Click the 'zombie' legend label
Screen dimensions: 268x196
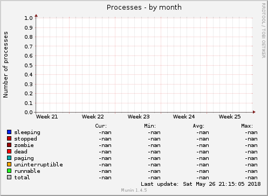[24, 145]
